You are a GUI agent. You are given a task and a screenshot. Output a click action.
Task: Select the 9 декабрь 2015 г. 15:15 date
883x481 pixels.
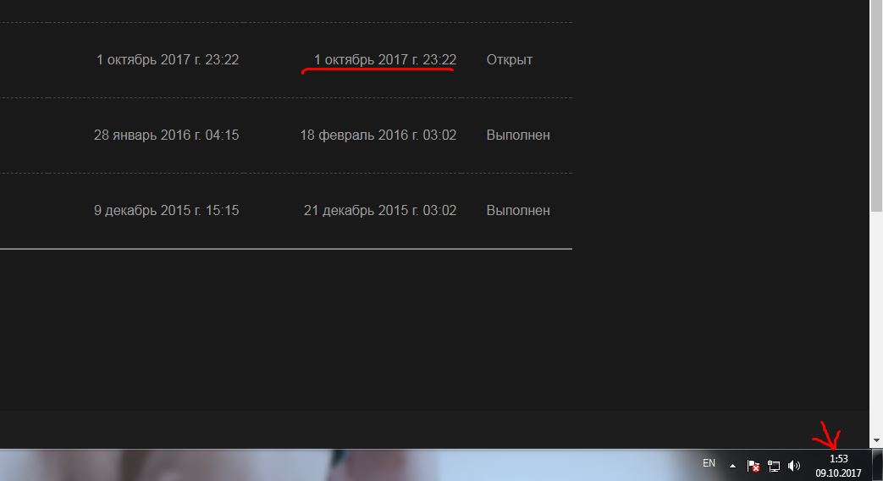coord(166,211)
